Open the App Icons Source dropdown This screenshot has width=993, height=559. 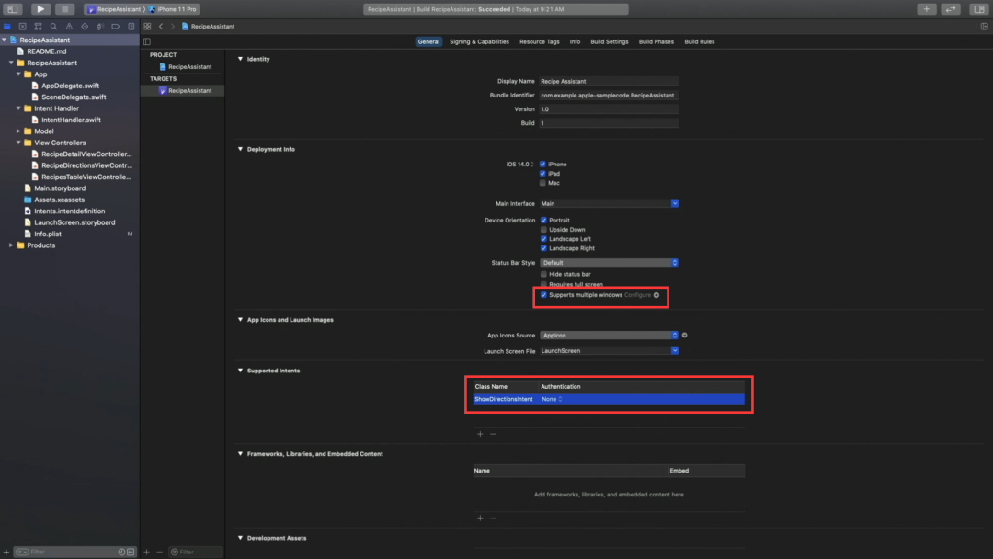coord(609,336)
